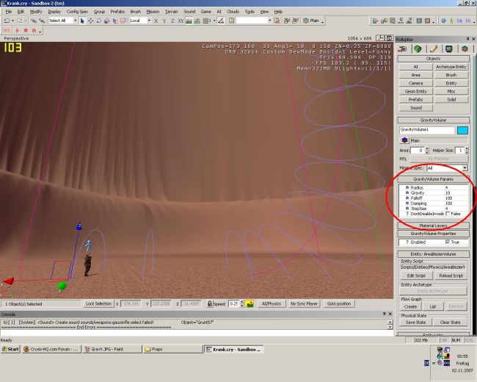
Task: Click the blue sphere icon in right toolbar
Action: [x=443, y=21]
